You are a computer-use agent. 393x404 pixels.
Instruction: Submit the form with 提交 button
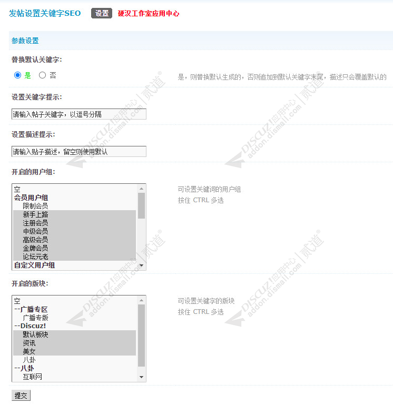(21, 395)
